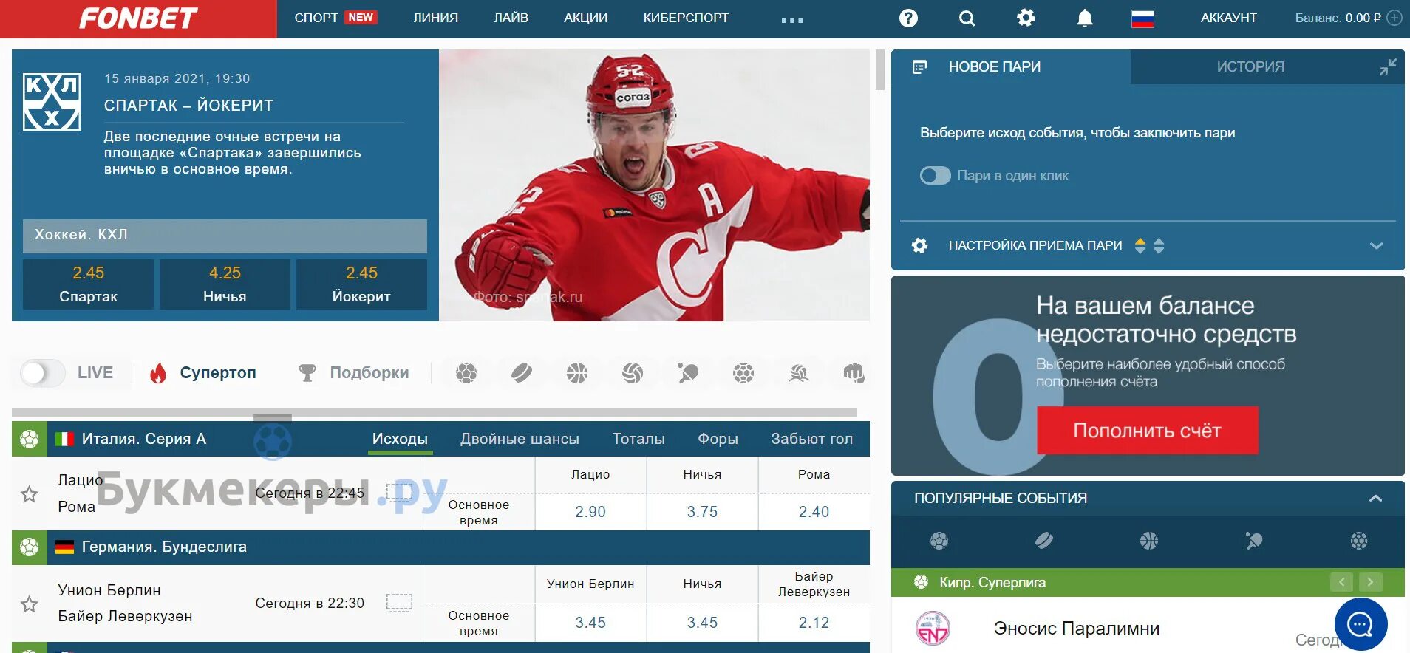The width and height of the screenshot is (1410, 653).
Task: Click the balance top-up plus icon
Action: click(1394, 18)
